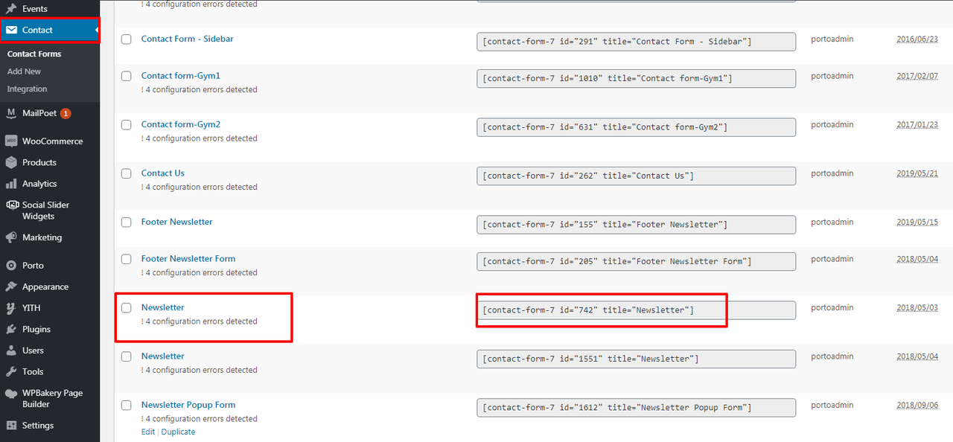Click the Events pin icon
The width and height of the screenshot is (953, 442).
click(11, 9)
